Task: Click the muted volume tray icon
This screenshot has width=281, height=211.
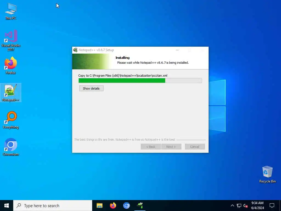Action: [246, 206]
